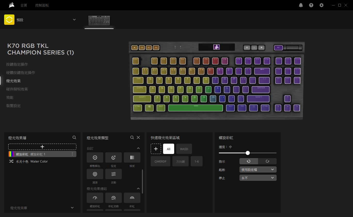Click the ENTER key on the keyboard
Viewport: 353px width, 217px height.
click(261, 89)
